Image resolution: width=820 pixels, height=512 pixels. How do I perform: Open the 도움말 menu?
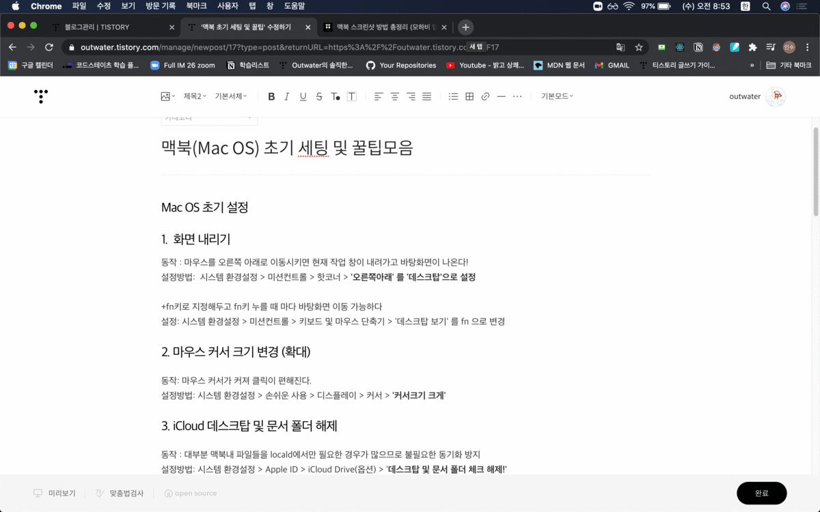tap(294, 6)
